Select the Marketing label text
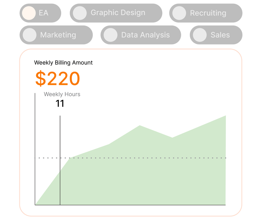This screenshot has width=261, height=220. pyautogui.click(x=58, y=35)
